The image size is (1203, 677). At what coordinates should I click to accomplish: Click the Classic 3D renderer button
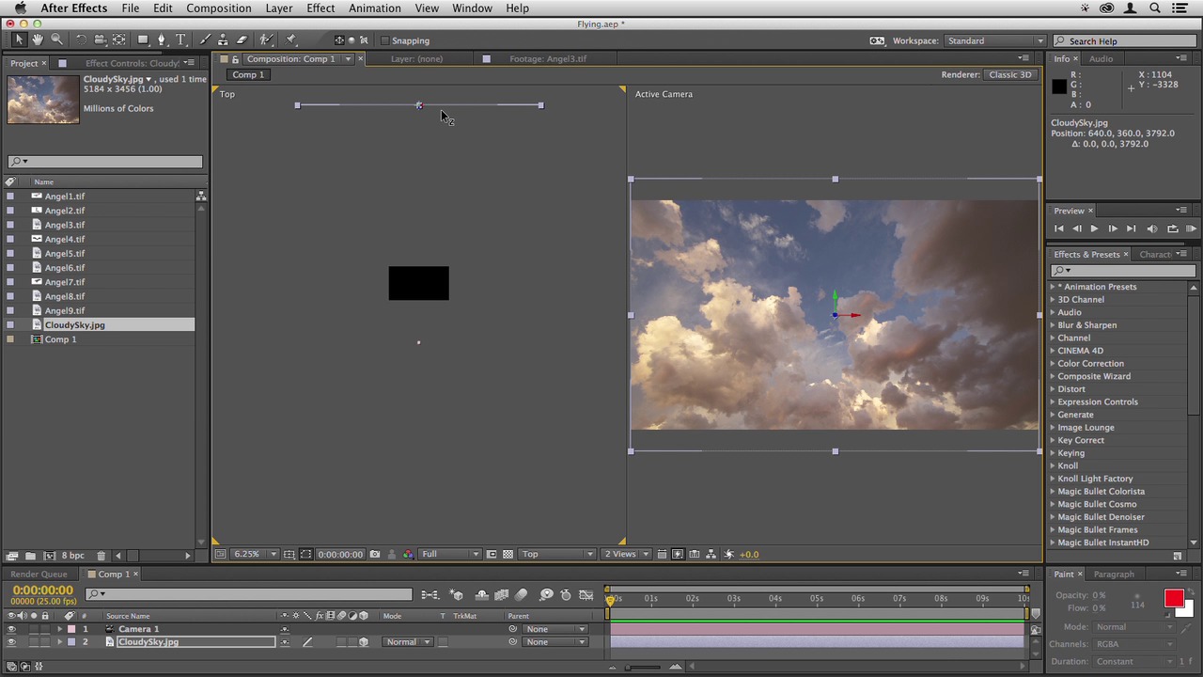pos(1009,74)
